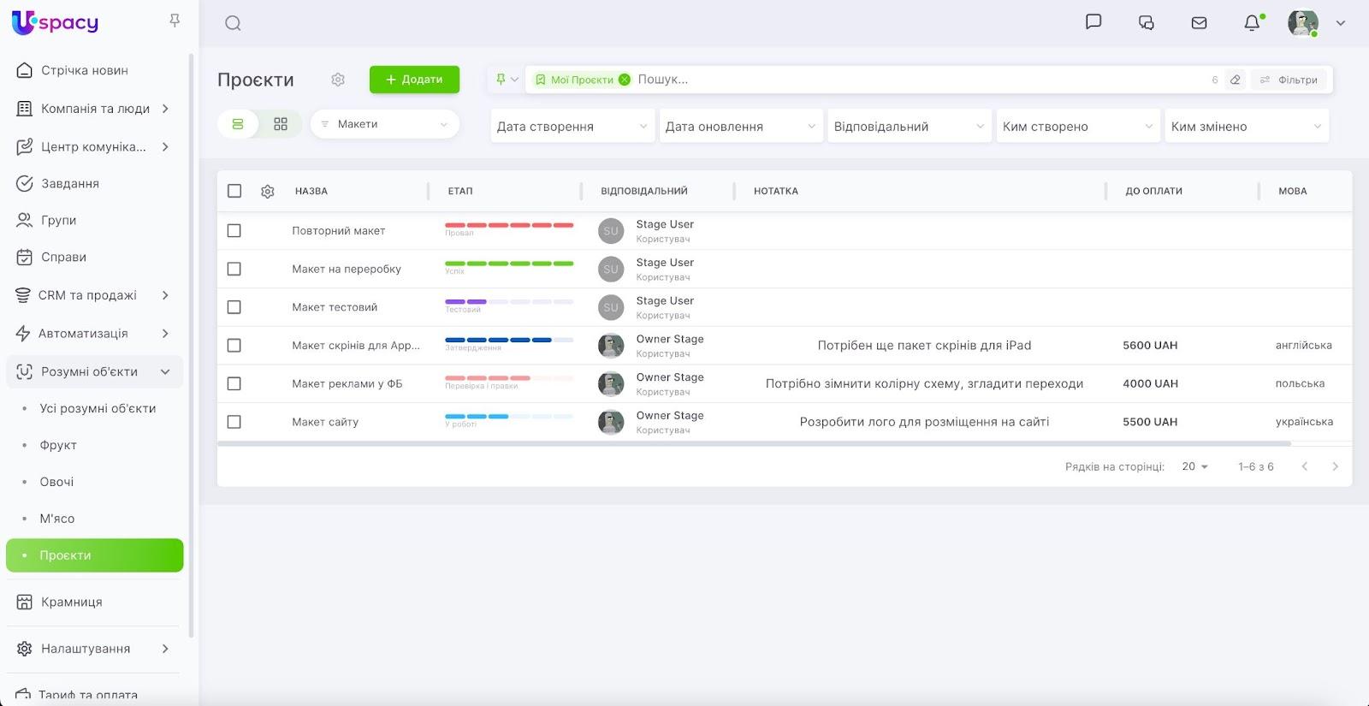The image size is (1369, 706).
Task: Open rows per page dropdown showing 20
Action: click(x=1194, y=466)
